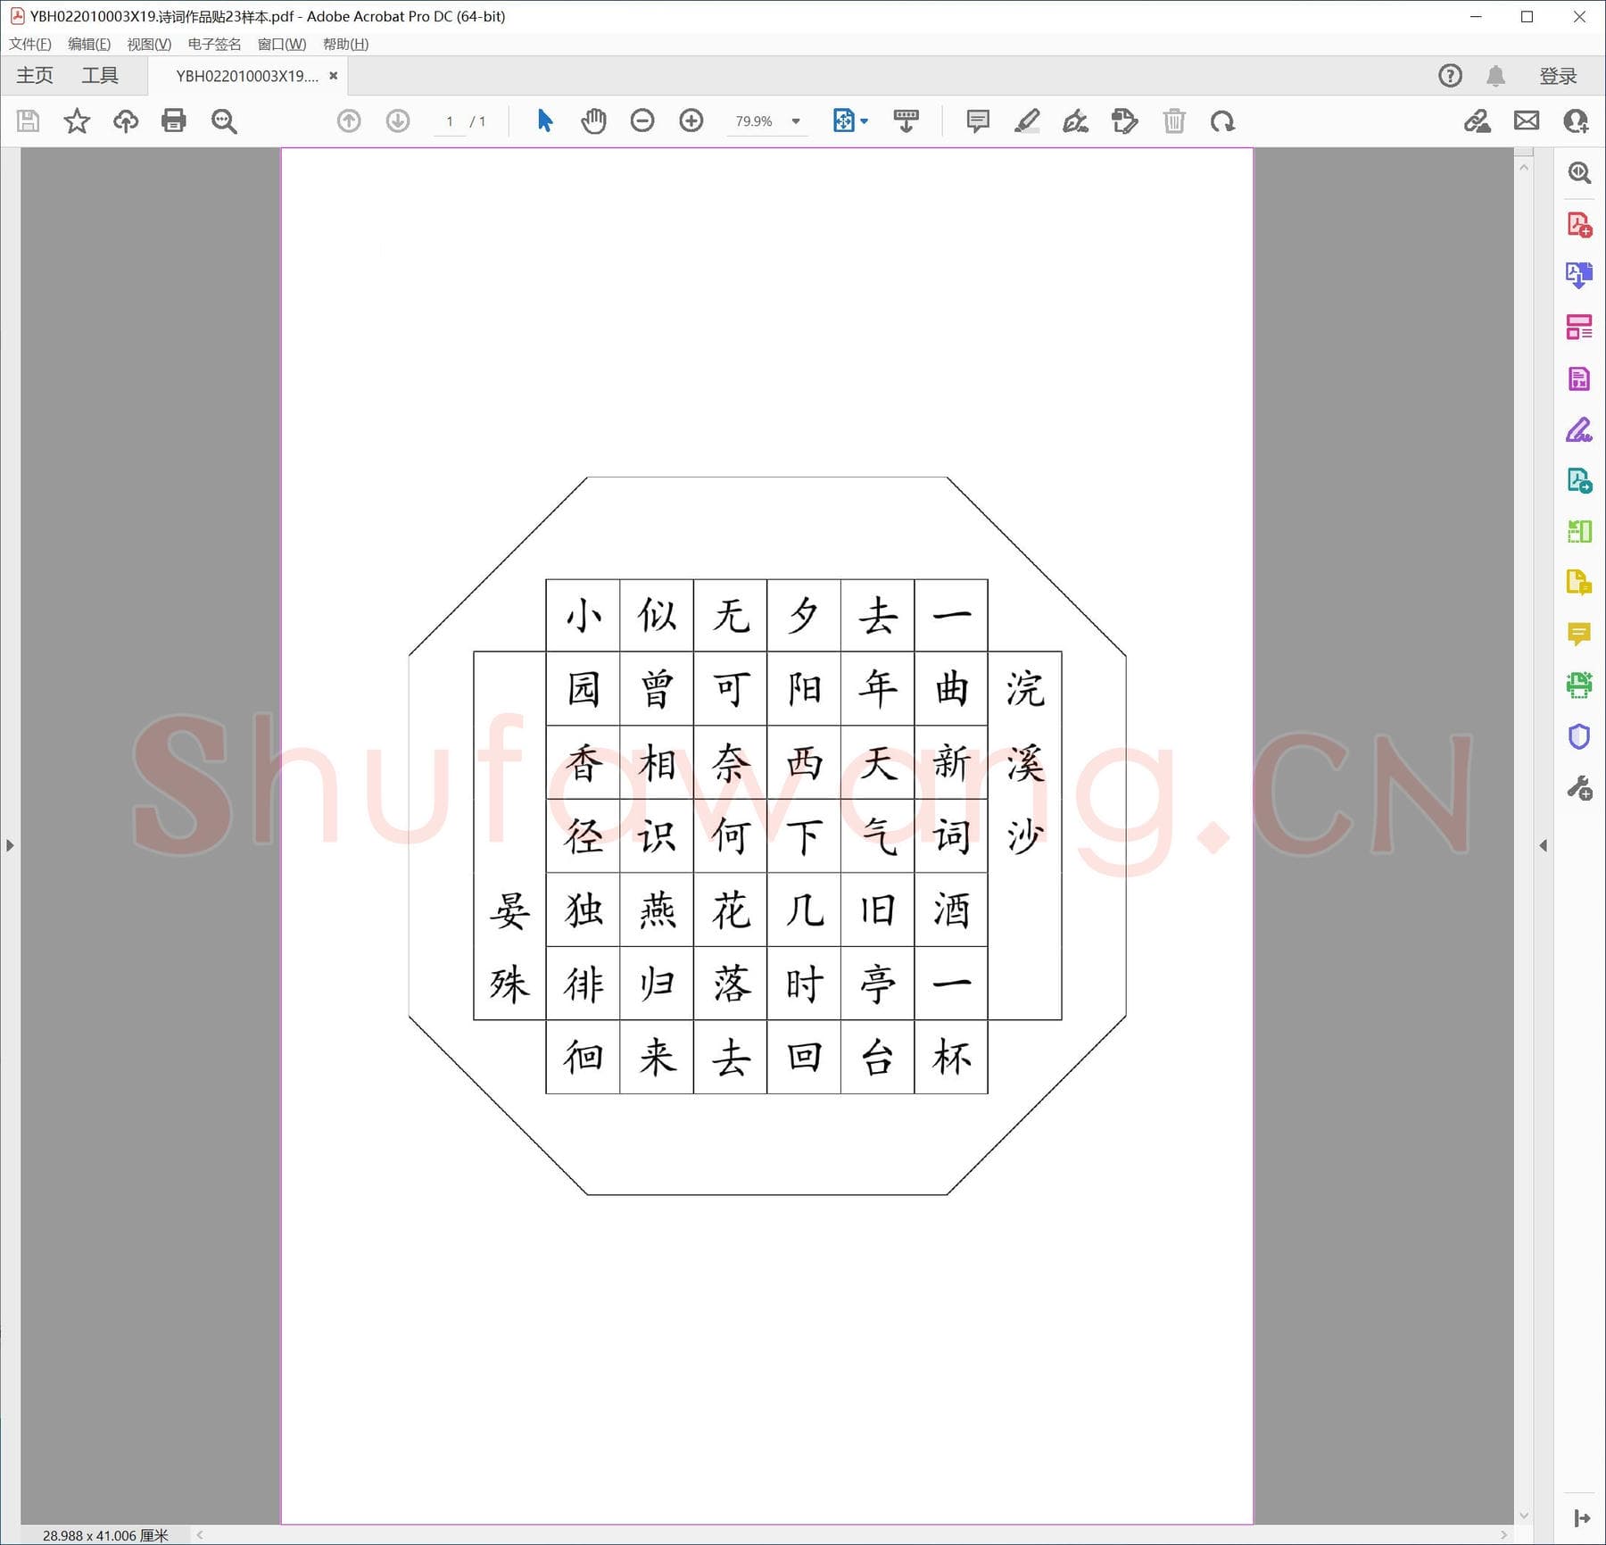Print the document
The height and width of the screenshot is (1545, 1606).
174,120
